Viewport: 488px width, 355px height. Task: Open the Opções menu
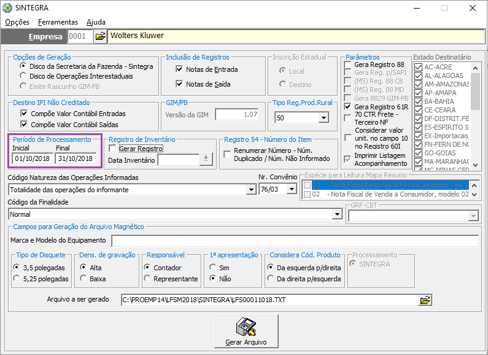tap(17, 22)
